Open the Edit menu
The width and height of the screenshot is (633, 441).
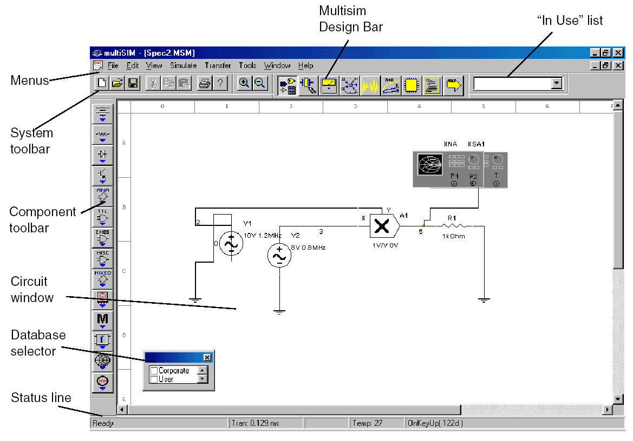(133, 65)
